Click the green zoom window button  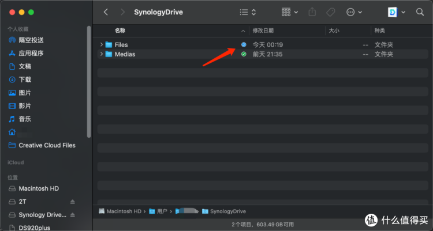point(31,12)
